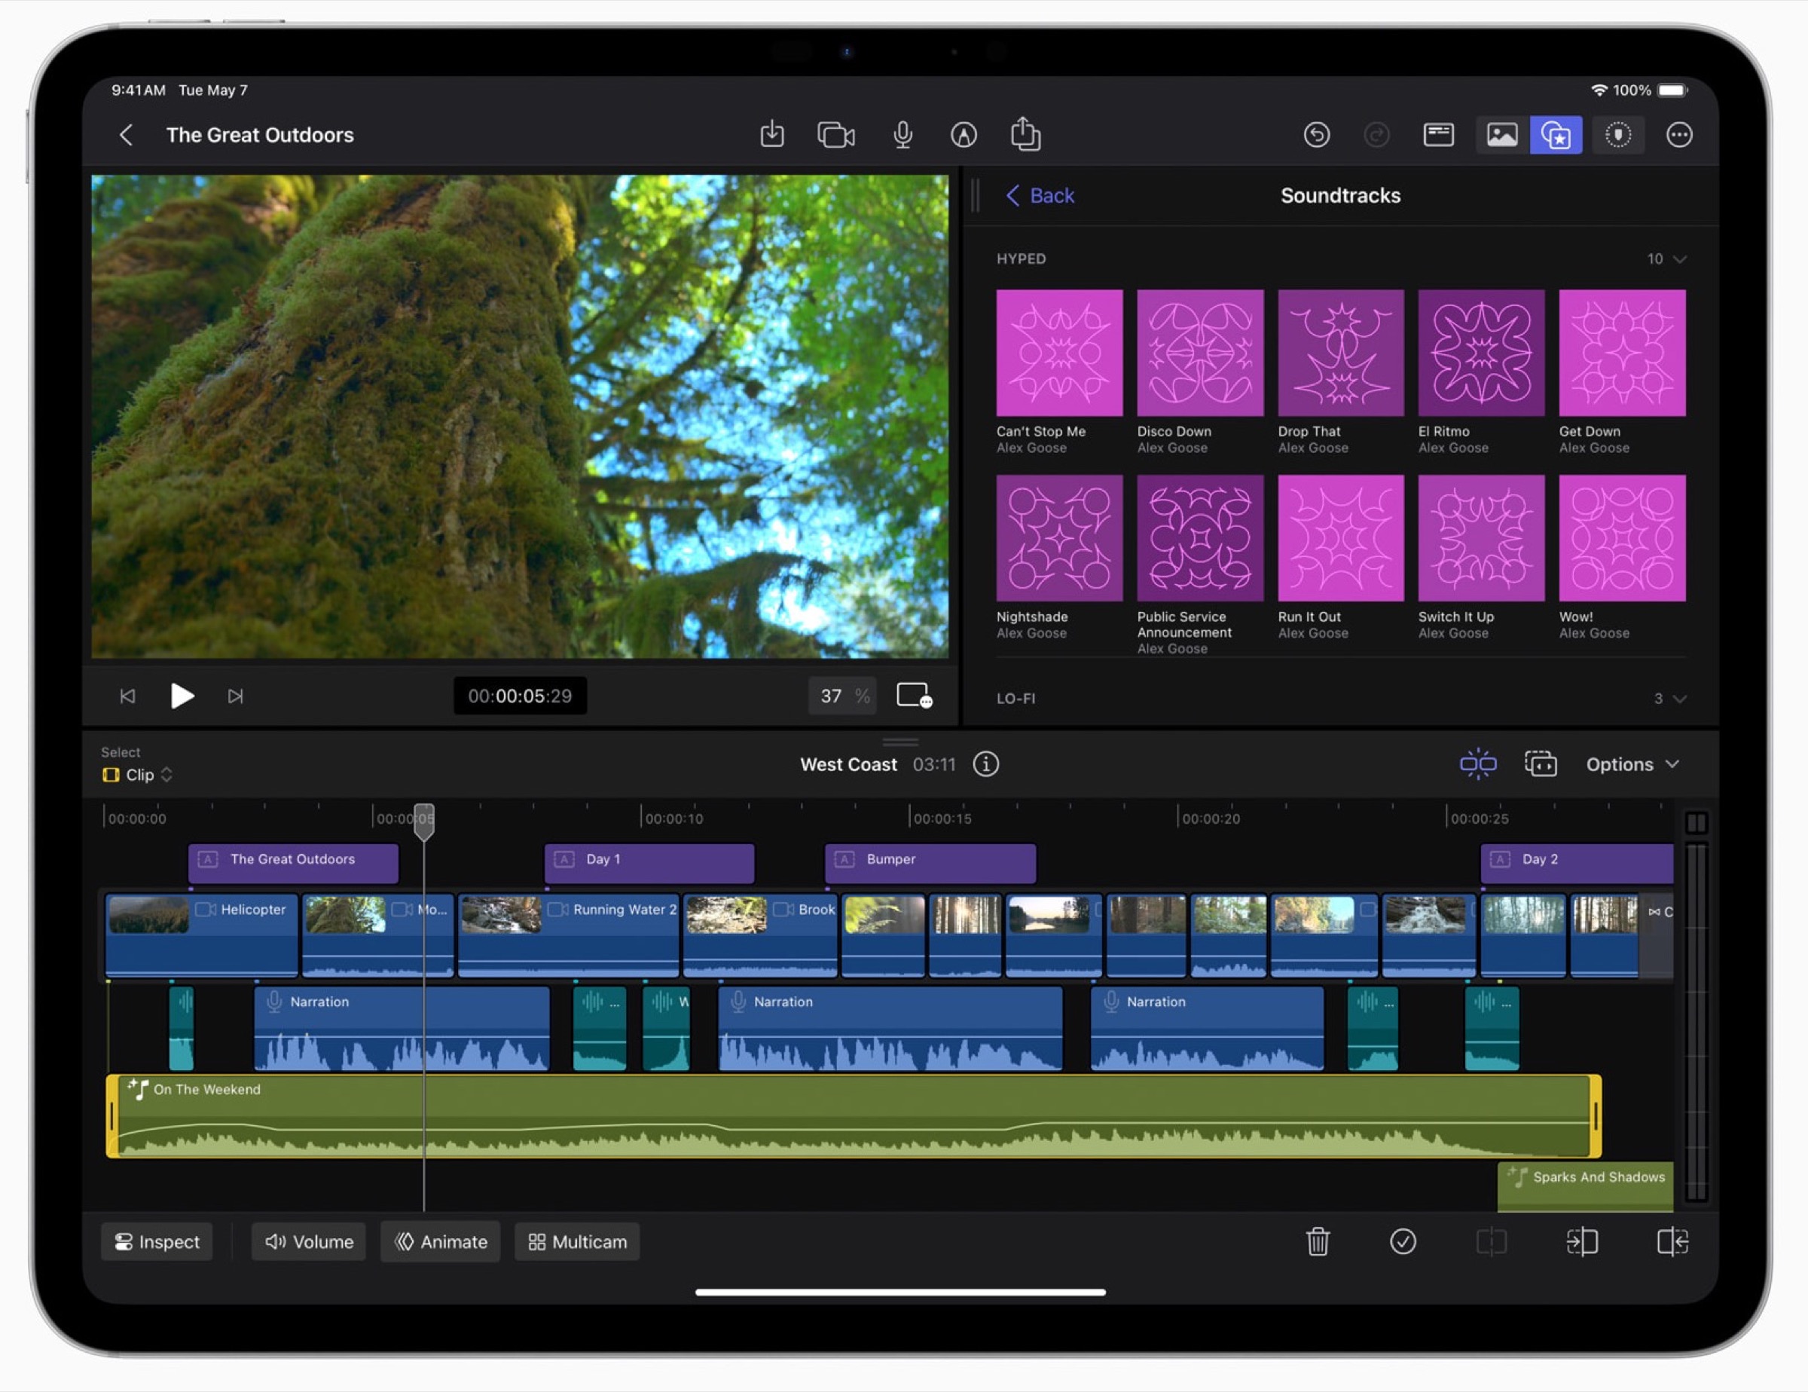Toggle the content browser star button
This screenshot has height=1392, width=1808.
[1556, 135]
